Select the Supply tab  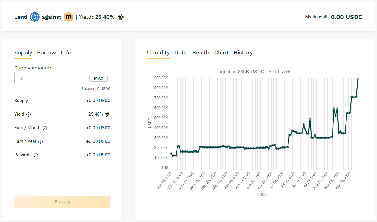(23, 53)
